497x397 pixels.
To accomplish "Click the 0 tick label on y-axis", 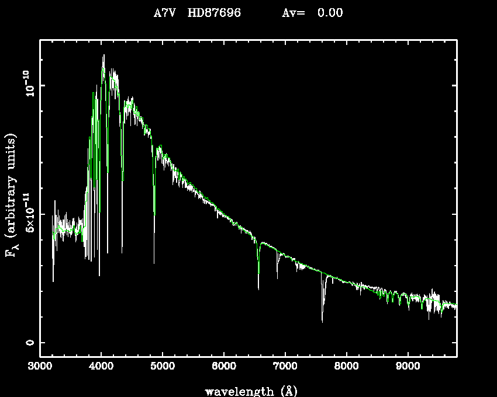I will [29, 343].
